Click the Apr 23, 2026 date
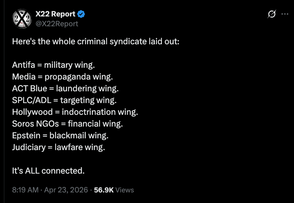 [x=66, y=190]
